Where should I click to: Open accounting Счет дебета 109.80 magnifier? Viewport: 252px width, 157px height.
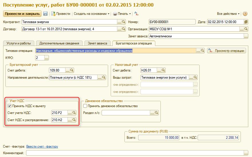click(x=72, y=70)
